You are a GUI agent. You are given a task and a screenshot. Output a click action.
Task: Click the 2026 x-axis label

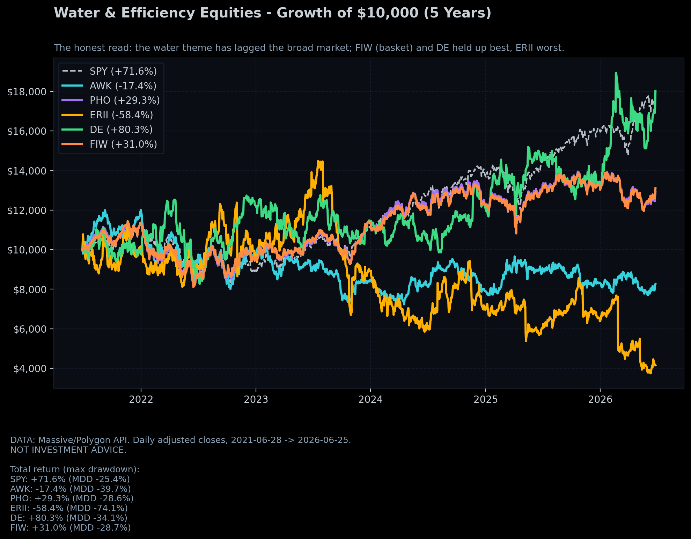pyautogui.click(x=600, y=400)
